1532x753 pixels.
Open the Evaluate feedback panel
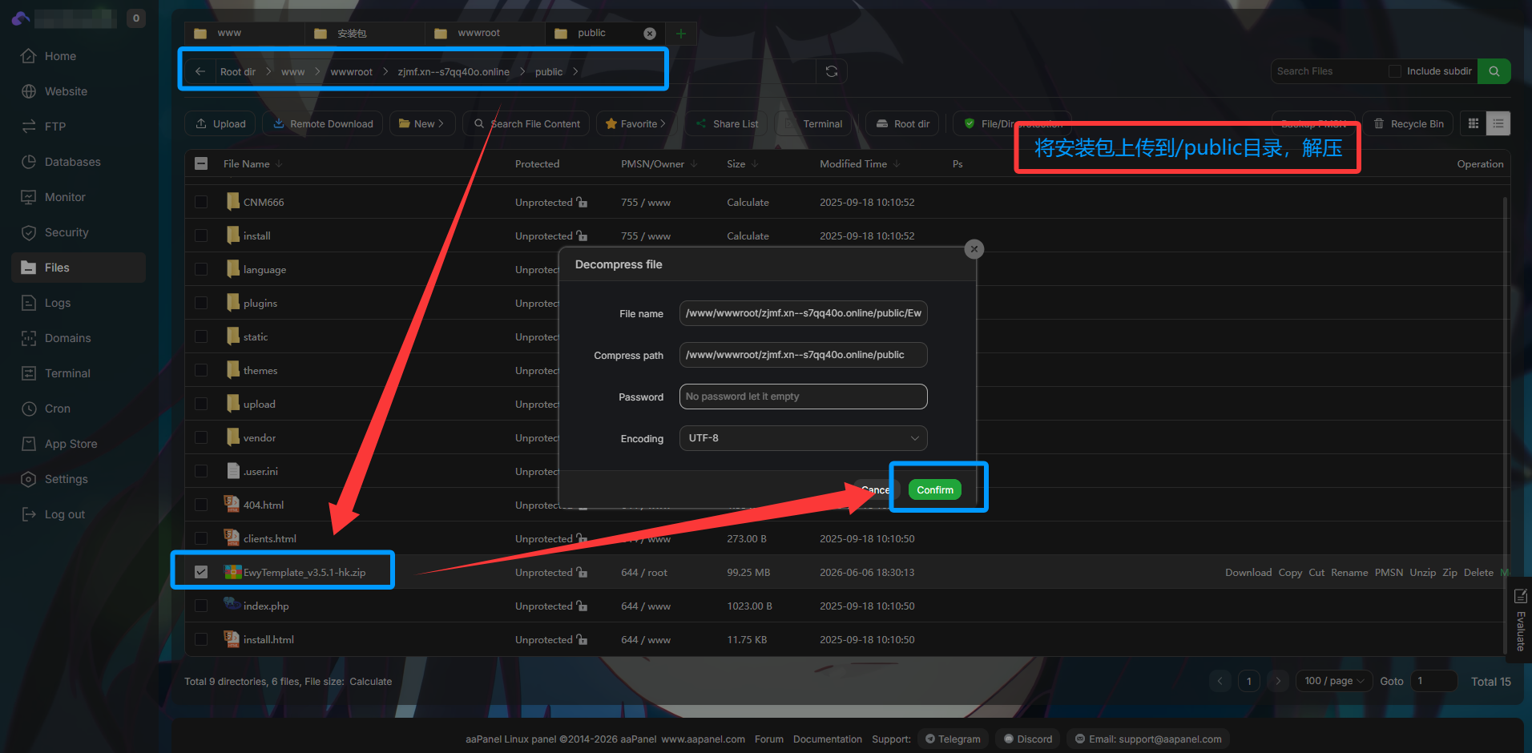[x=1520, y=619]
